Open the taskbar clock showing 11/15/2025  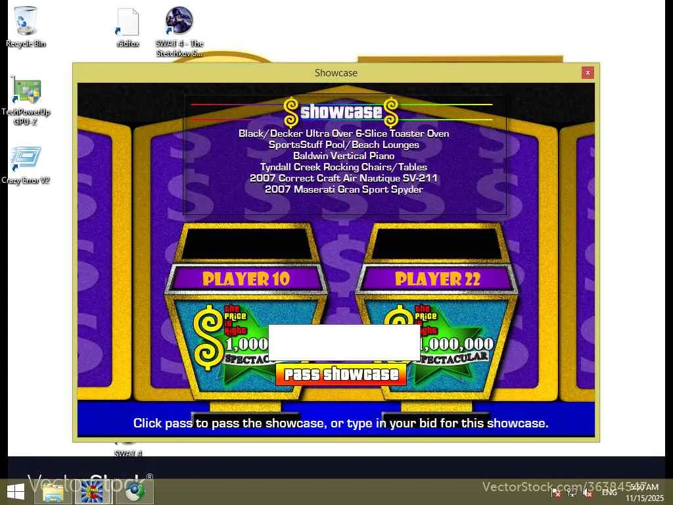point(644,493)
